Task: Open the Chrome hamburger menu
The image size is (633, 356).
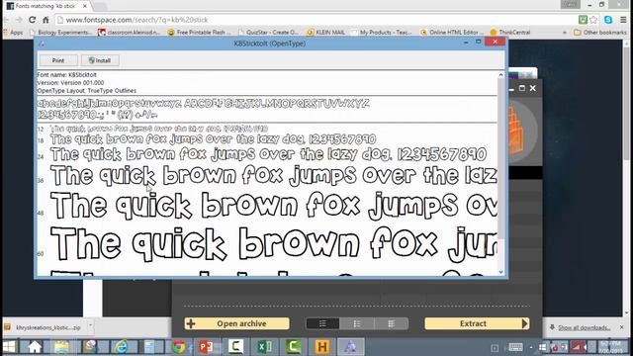Action: tap(623, 20)
